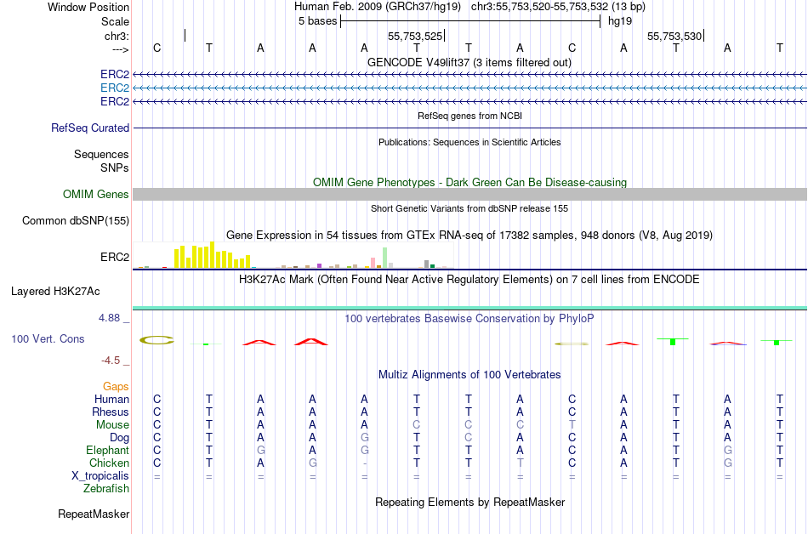
Task: Select the light blue ERC2 transcript arrow line
Action: tap(469, 88)
